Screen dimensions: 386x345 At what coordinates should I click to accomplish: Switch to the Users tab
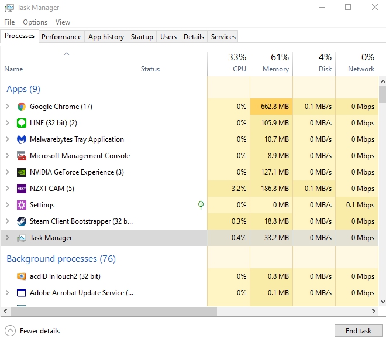168,37
